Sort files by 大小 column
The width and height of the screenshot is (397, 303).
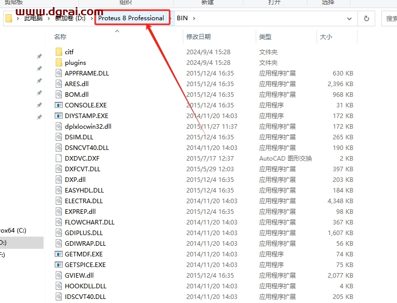coord(326,37)
